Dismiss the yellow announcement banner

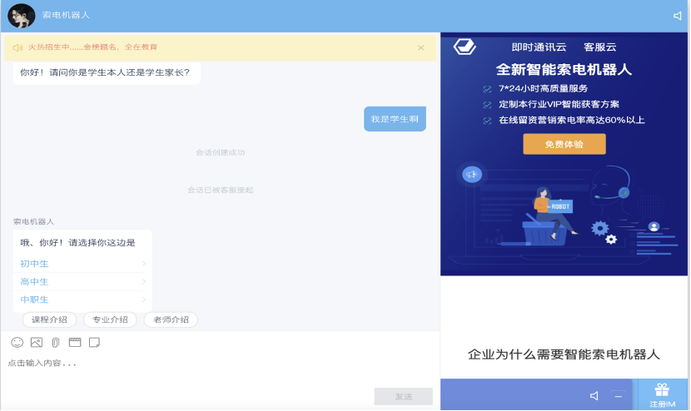[x=420, y=48]
